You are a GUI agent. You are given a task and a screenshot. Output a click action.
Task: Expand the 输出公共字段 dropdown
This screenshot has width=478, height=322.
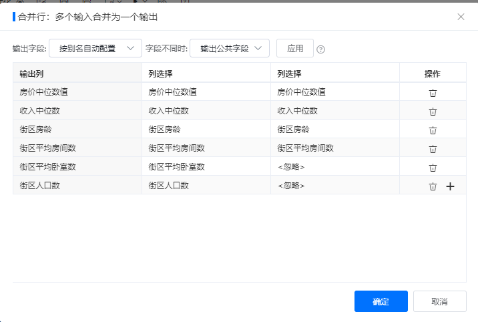[230, 48]
